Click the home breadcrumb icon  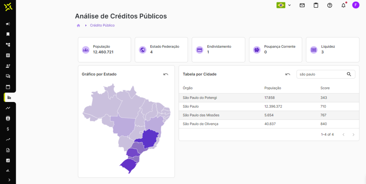(78, 25)
